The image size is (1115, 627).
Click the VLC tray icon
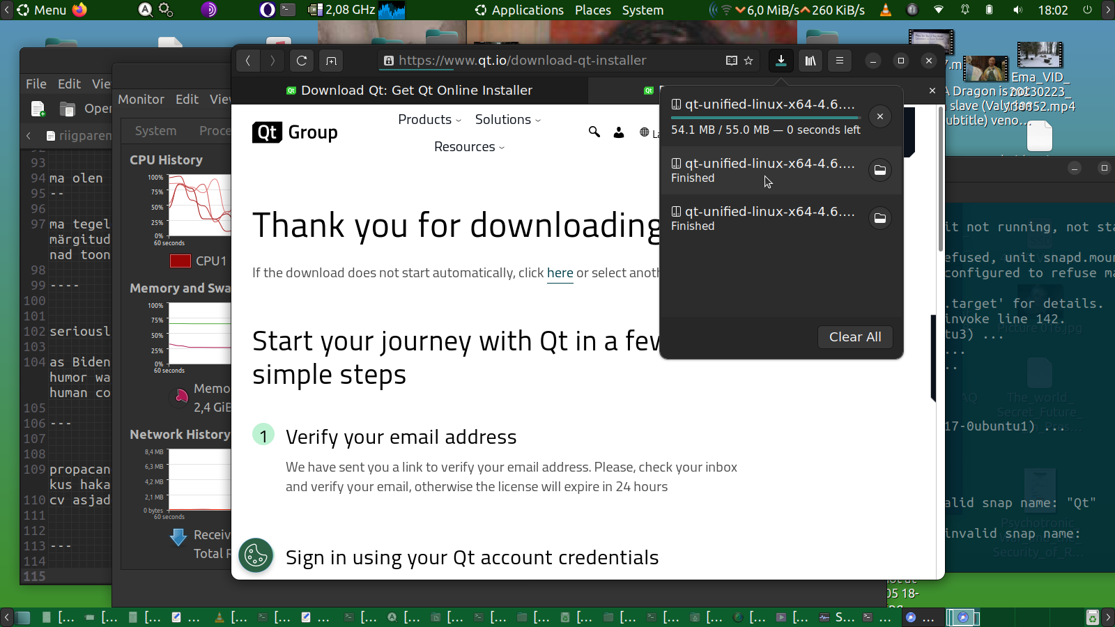click(886, 10)
